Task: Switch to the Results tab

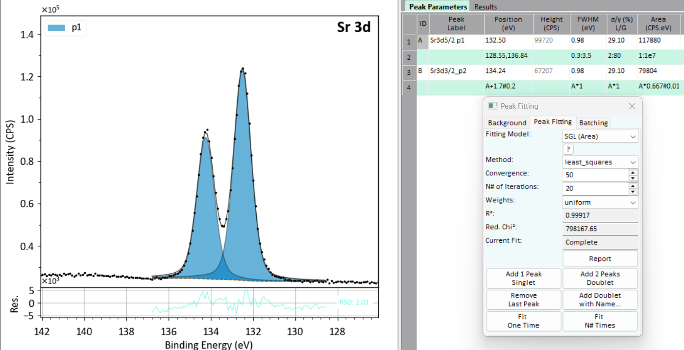Action: tap(486, 6)
